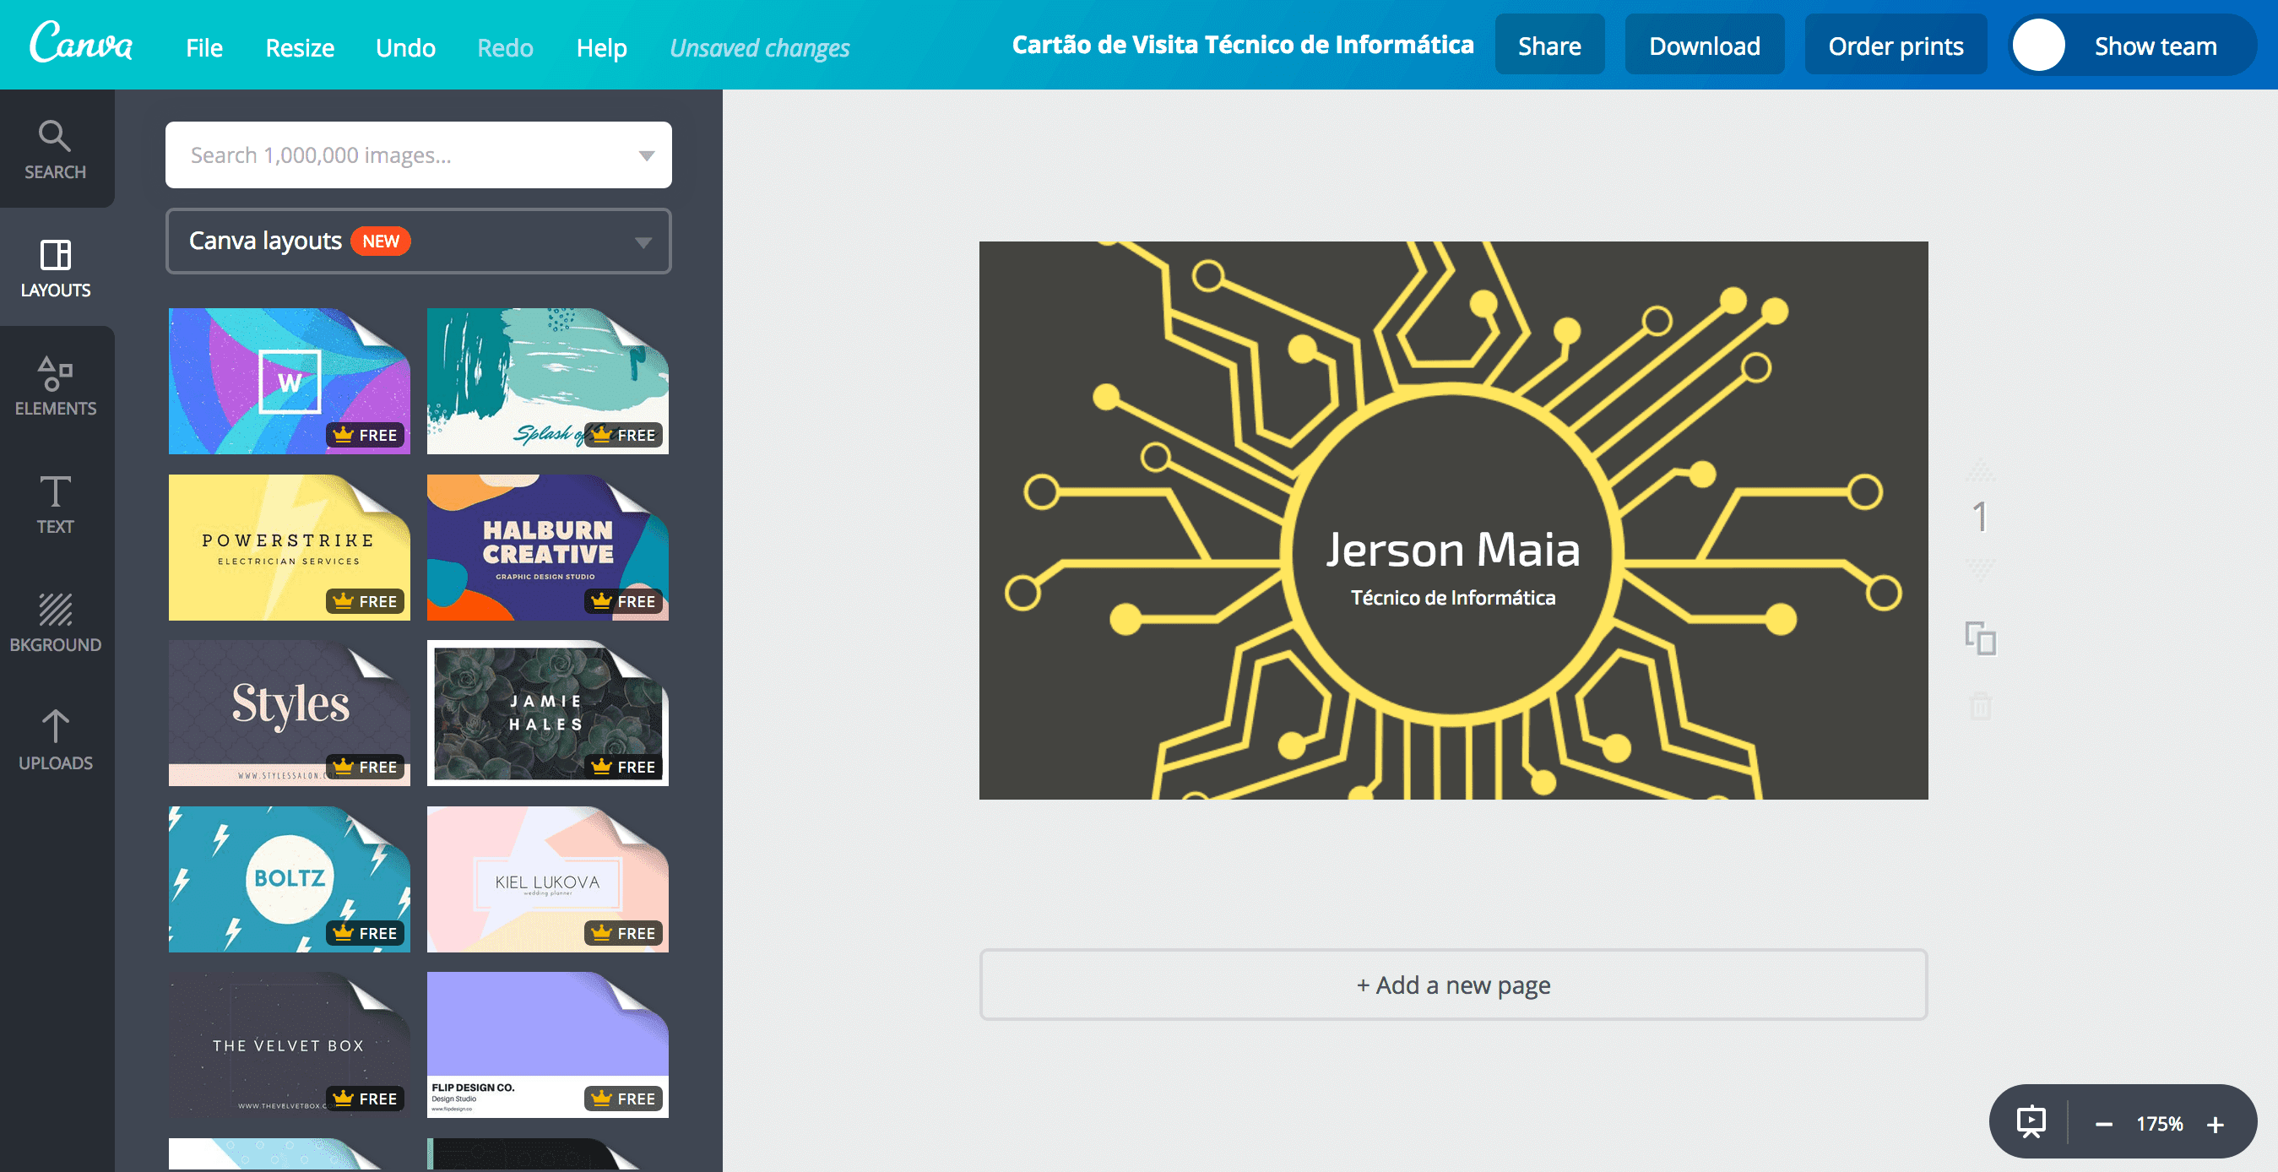Click the page number 1 label
This screenshot has height=1172, width=2278.
click(1981, 518)
